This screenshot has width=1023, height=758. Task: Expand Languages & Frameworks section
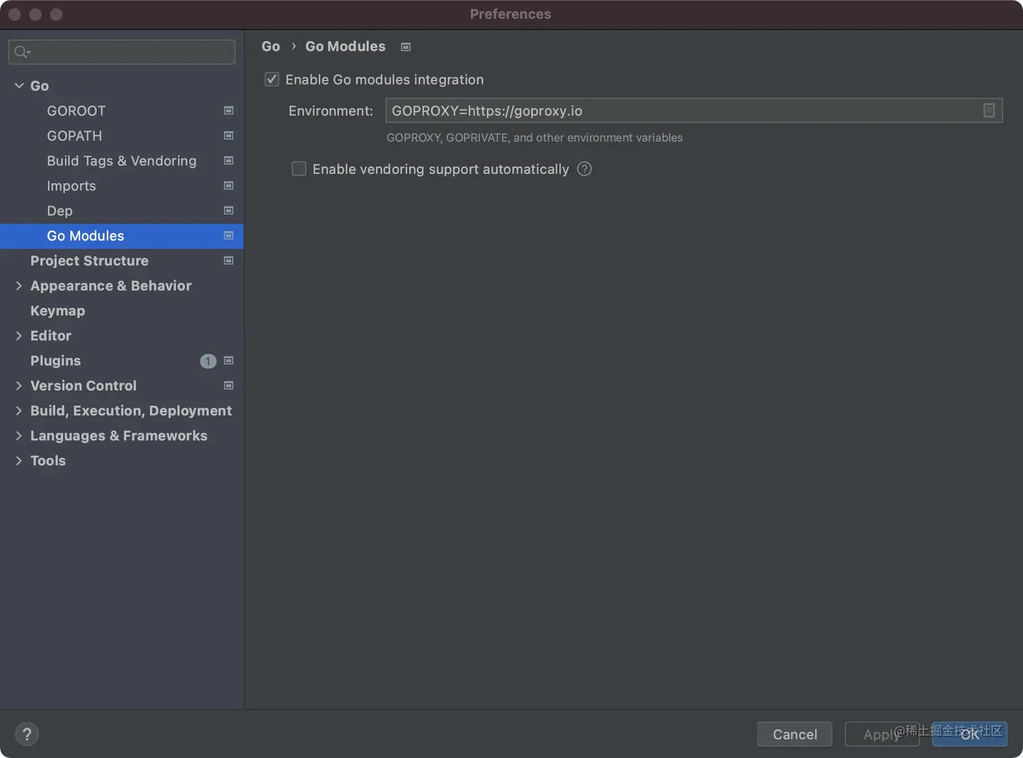(19, 435)
